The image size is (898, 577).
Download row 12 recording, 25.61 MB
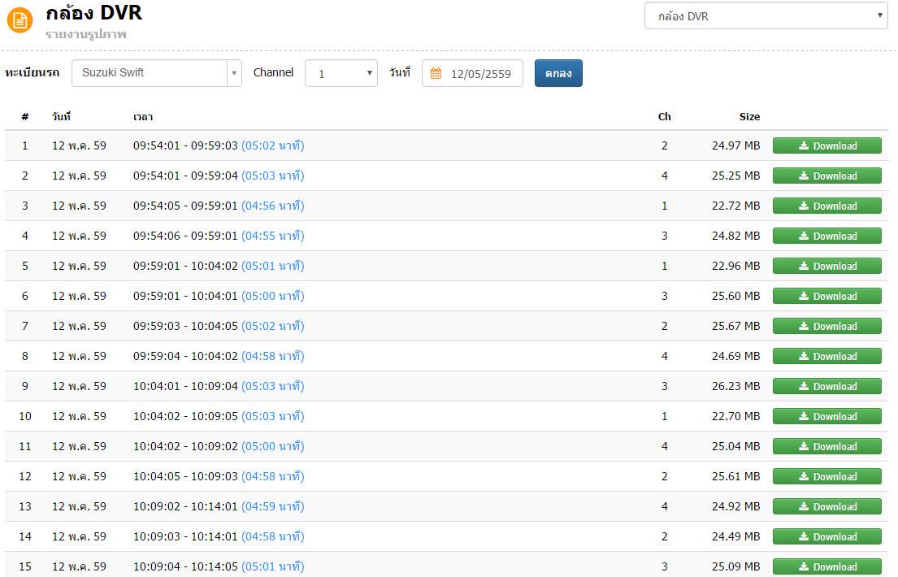point(826,477)
